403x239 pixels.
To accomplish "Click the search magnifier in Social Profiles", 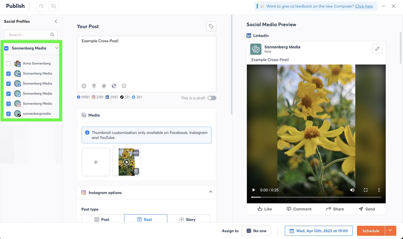I will coord(52,35).
